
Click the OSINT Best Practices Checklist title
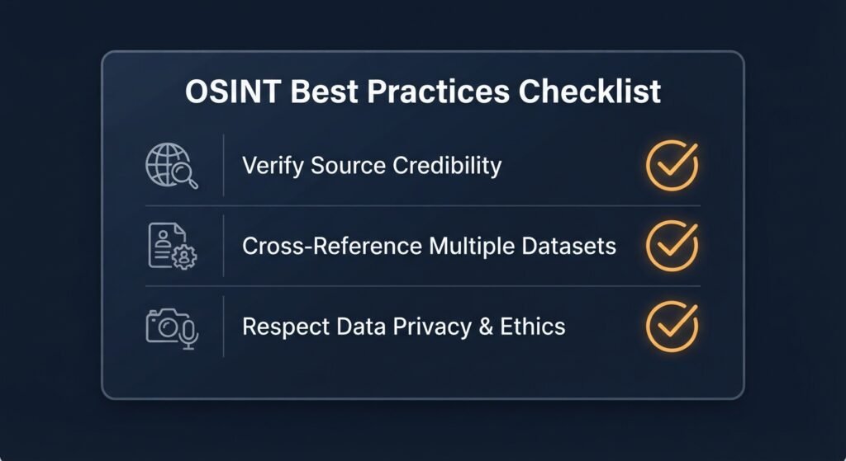click(423, 91)
